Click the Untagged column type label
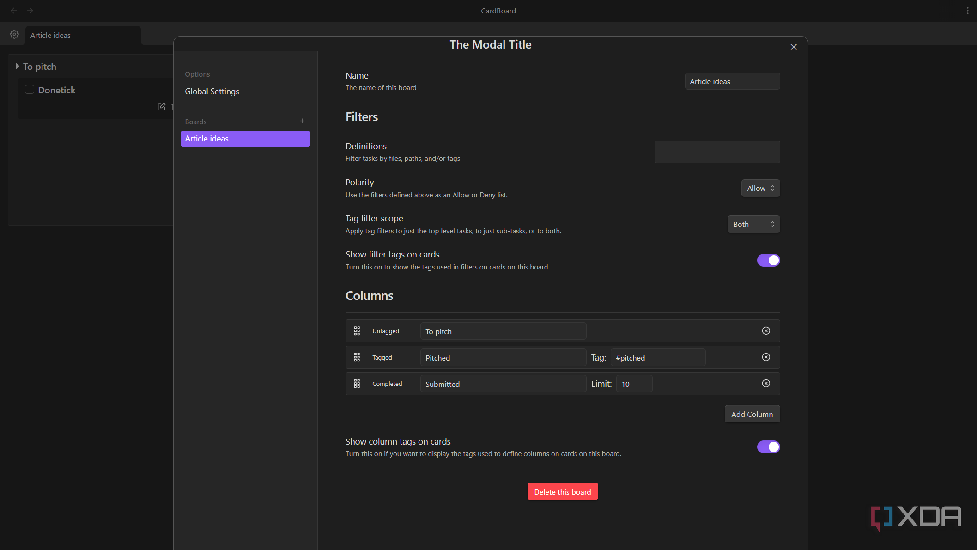The image size is (977, 550). tap(386, 331)
